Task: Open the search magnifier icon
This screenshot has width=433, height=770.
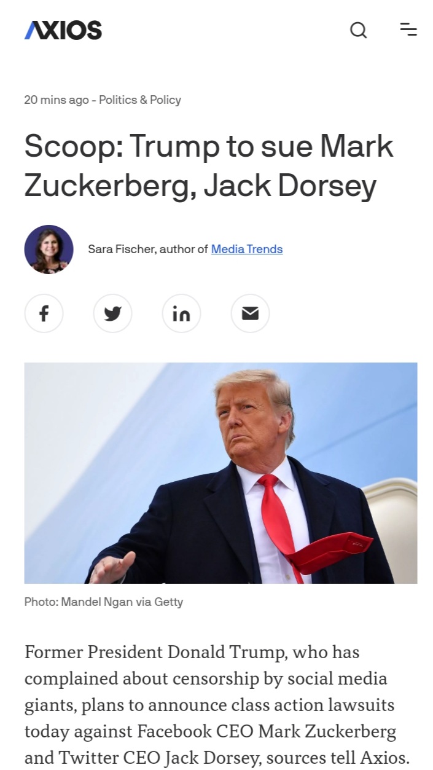Action: (359, 29)
